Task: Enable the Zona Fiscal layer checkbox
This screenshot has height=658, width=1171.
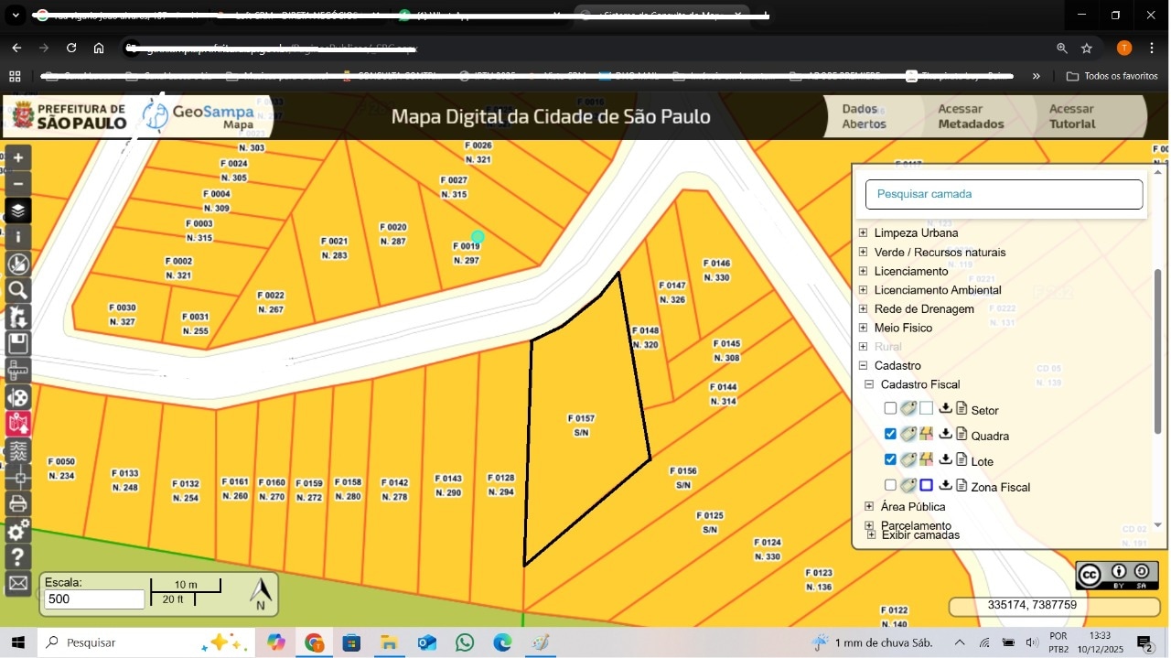Action: click(890, 486)
